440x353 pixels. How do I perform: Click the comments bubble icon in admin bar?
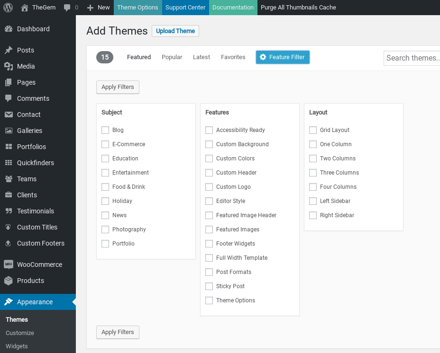[67, 8]
